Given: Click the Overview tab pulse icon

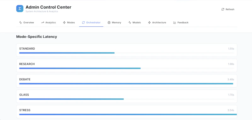Looking at the screenshot, I should (20, 22).
